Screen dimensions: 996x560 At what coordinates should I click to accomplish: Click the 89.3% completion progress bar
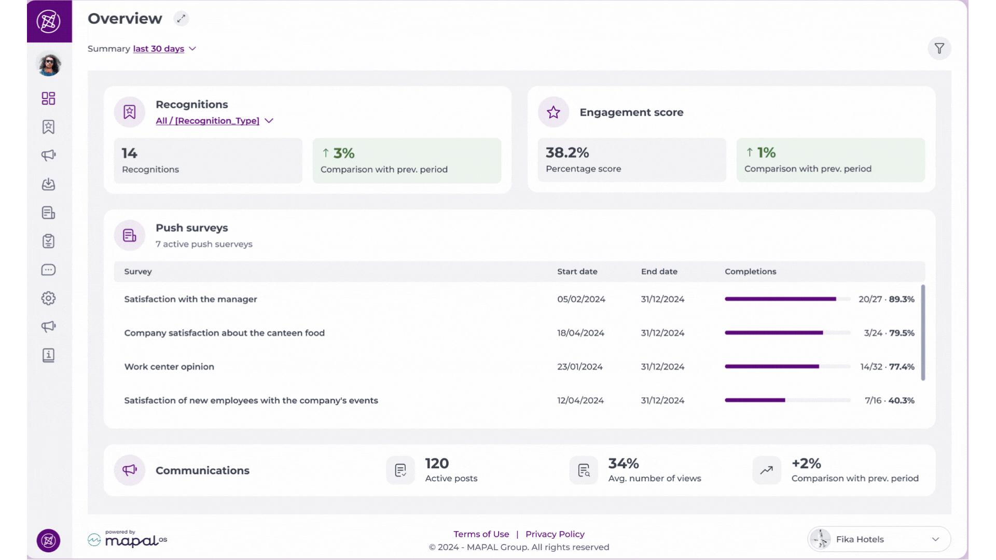pos(787,299)
